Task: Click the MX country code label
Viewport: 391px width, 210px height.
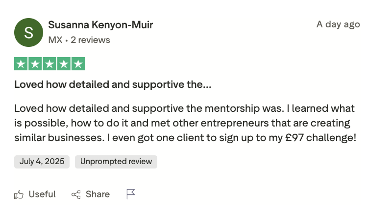Action: click(55, 40)
